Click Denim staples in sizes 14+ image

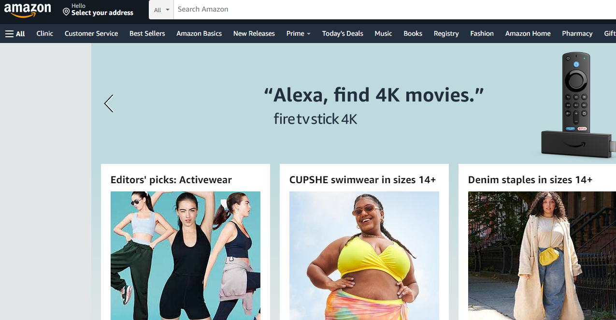coord(542,256)
